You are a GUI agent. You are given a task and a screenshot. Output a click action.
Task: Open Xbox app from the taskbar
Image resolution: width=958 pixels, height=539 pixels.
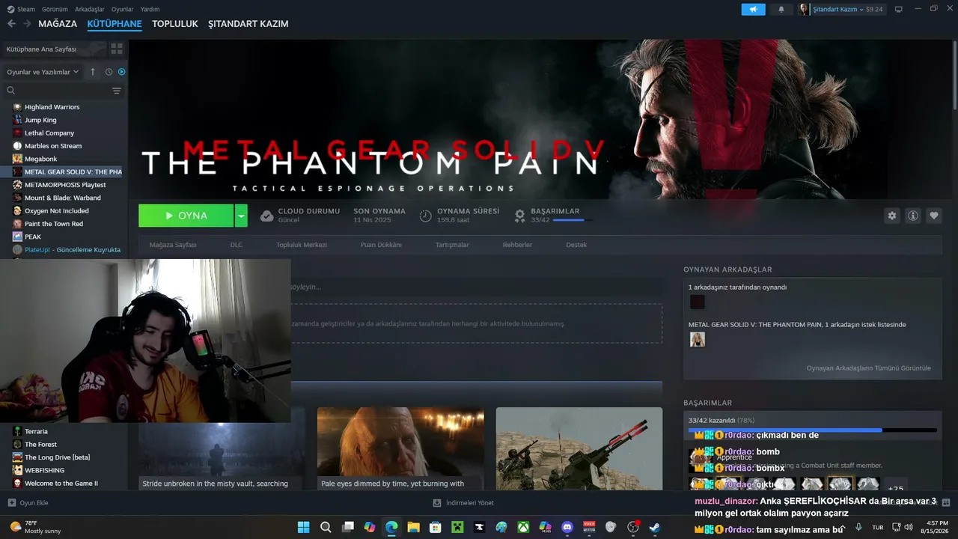[x=523, y=527]
